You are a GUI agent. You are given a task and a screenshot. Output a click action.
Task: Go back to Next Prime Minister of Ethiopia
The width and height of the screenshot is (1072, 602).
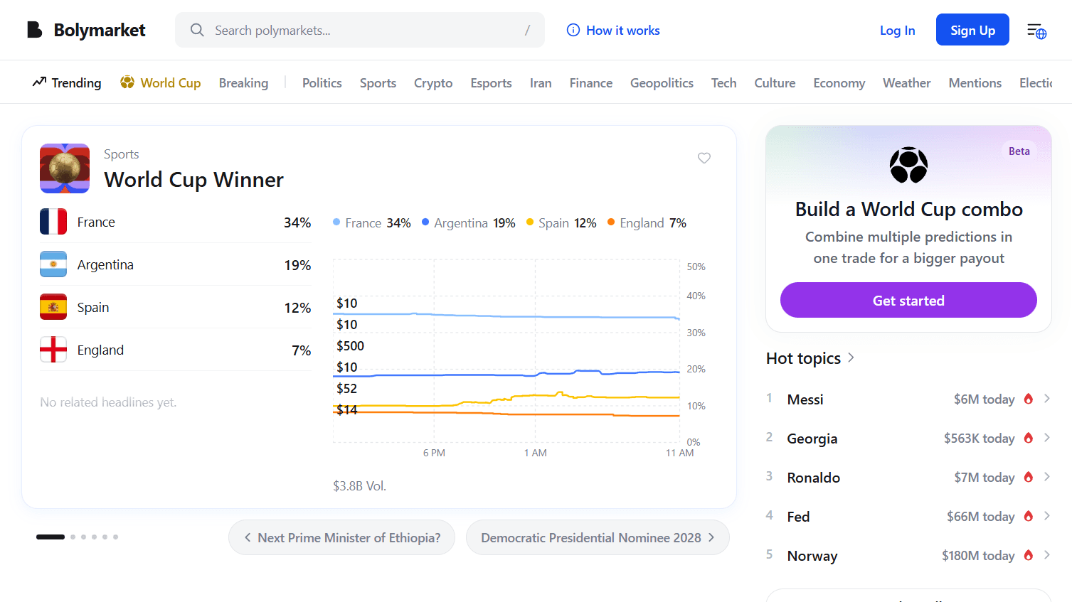[341, 537]
